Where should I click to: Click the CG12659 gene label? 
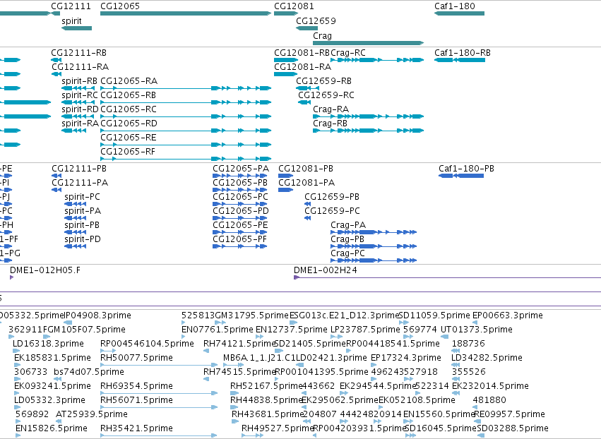tap(316, 21)
